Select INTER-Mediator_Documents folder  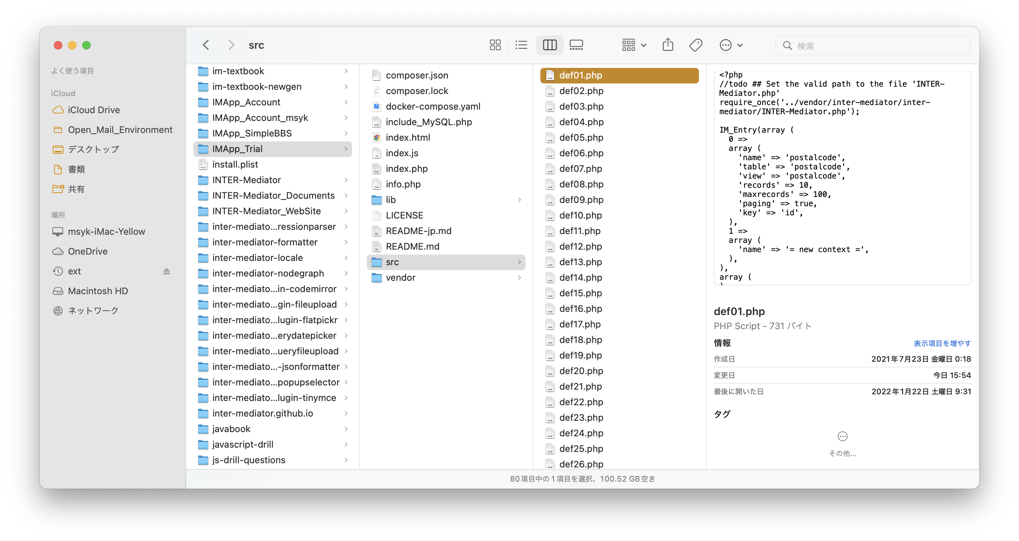273,195
